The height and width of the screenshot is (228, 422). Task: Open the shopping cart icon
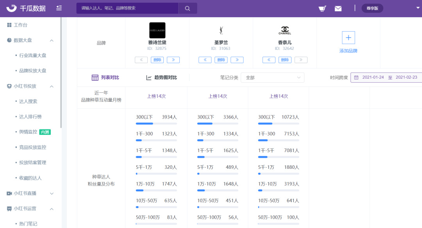click(x=322, y=8)
